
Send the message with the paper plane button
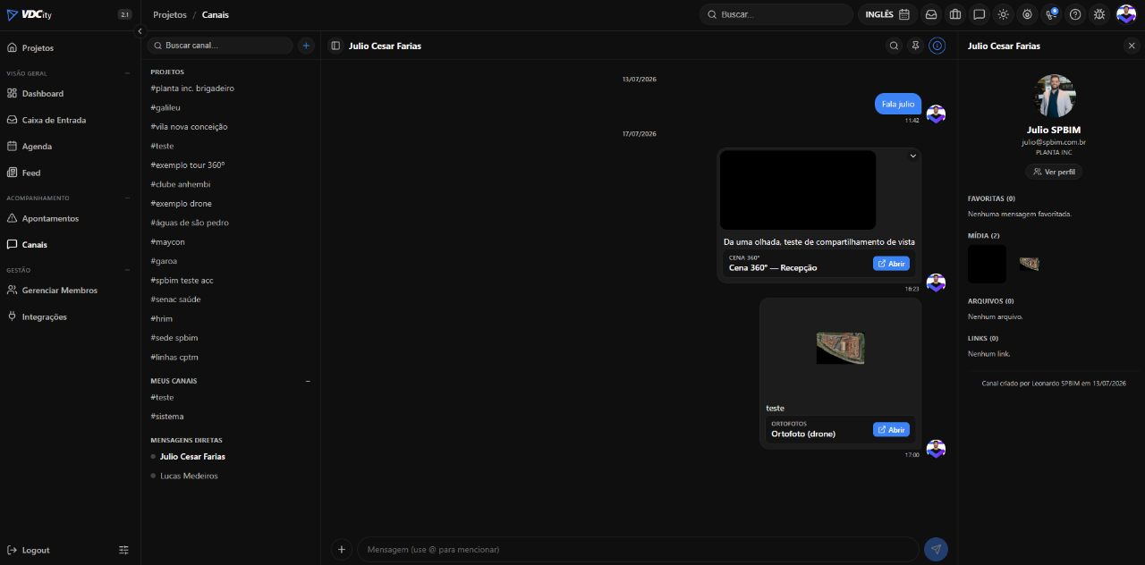(936, 549)
